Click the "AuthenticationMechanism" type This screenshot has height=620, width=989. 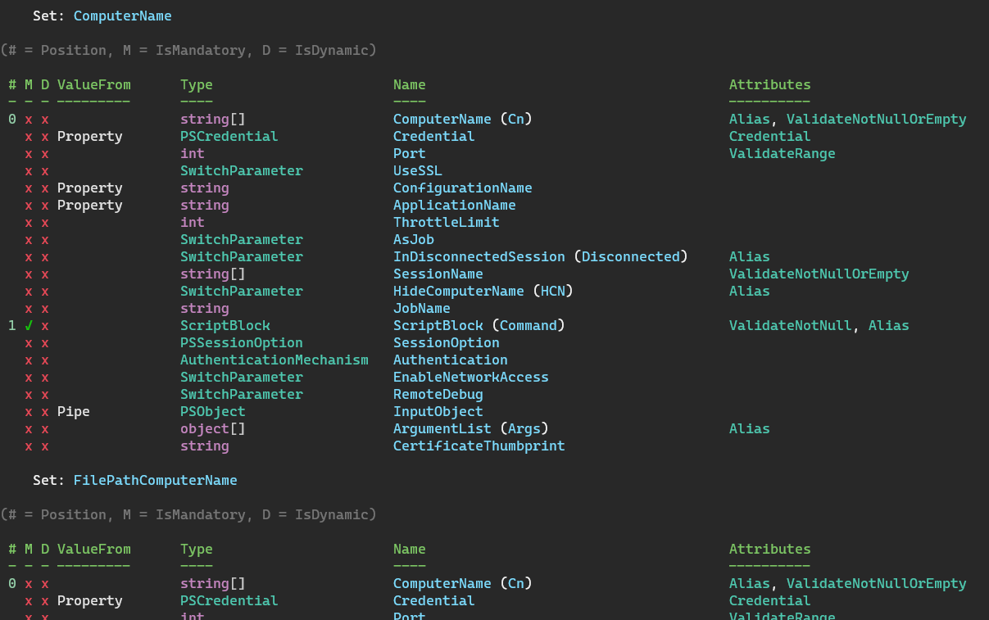[x=274, y=360]
